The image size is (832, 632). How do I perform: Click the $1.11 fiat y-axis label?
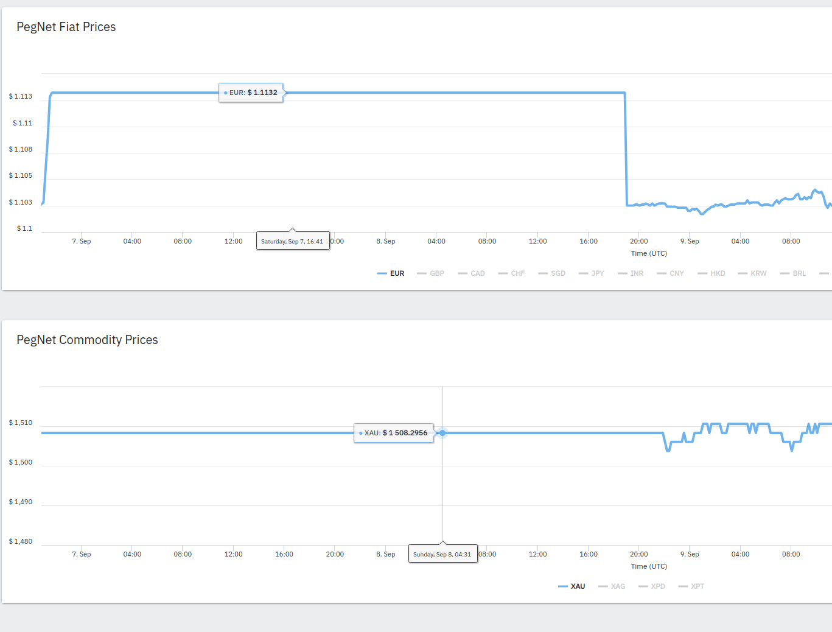click(23, 123)
